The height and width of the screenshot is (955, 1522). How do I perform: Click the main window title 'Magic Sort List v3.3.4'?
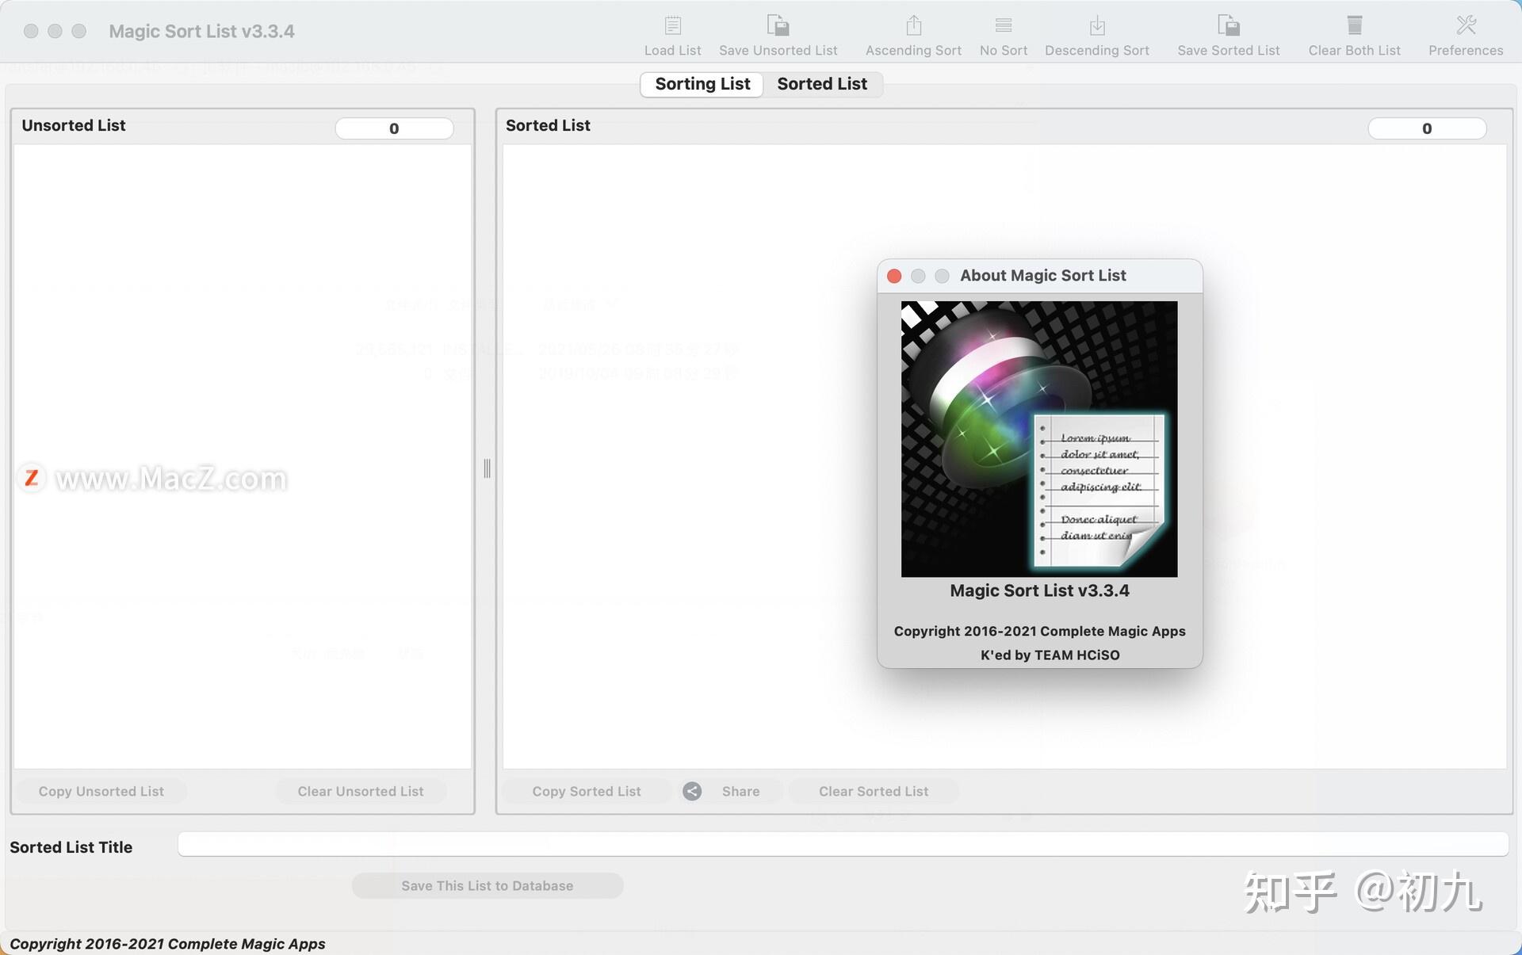click(201, 31)
